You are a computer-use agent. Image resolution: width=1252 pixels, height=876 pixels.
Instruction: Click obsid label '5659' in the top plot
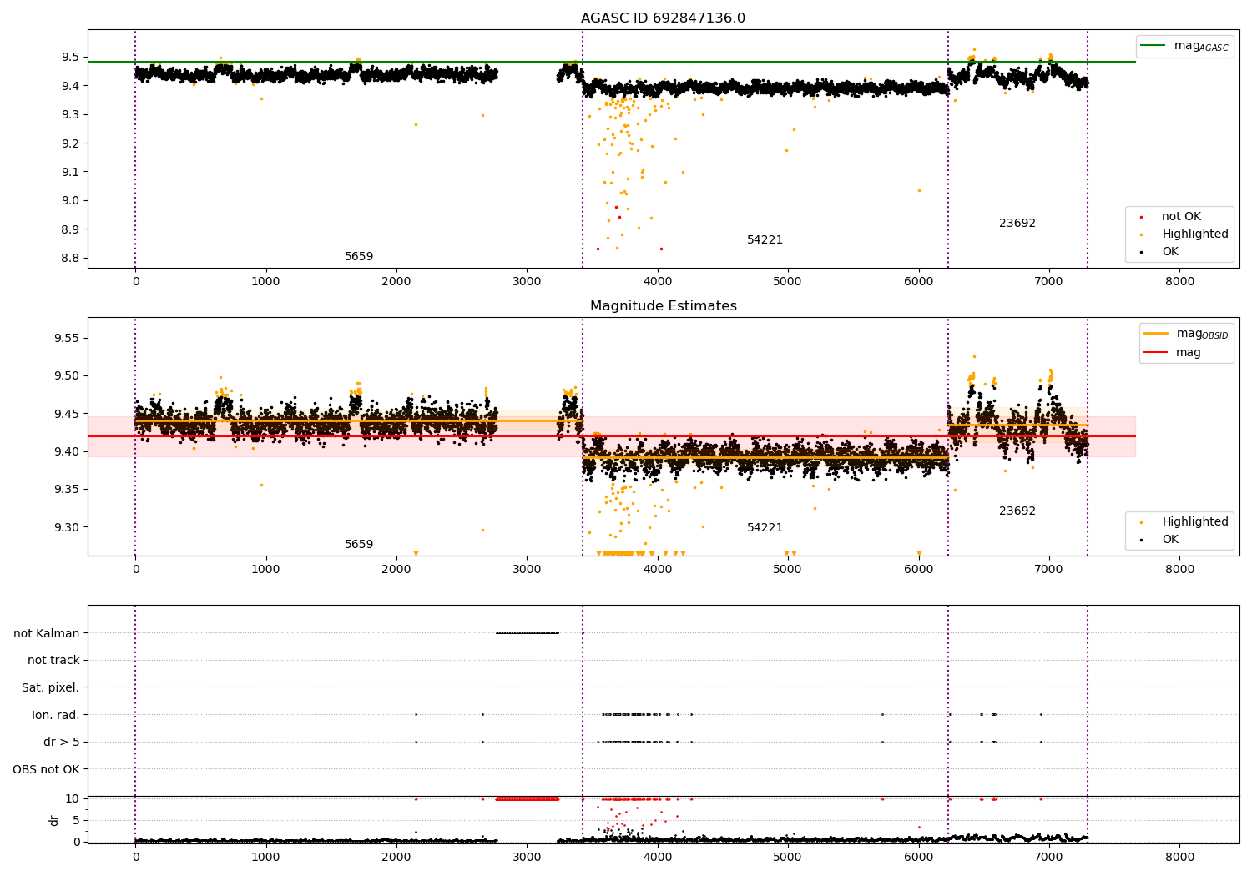click(x=359, y=257)
